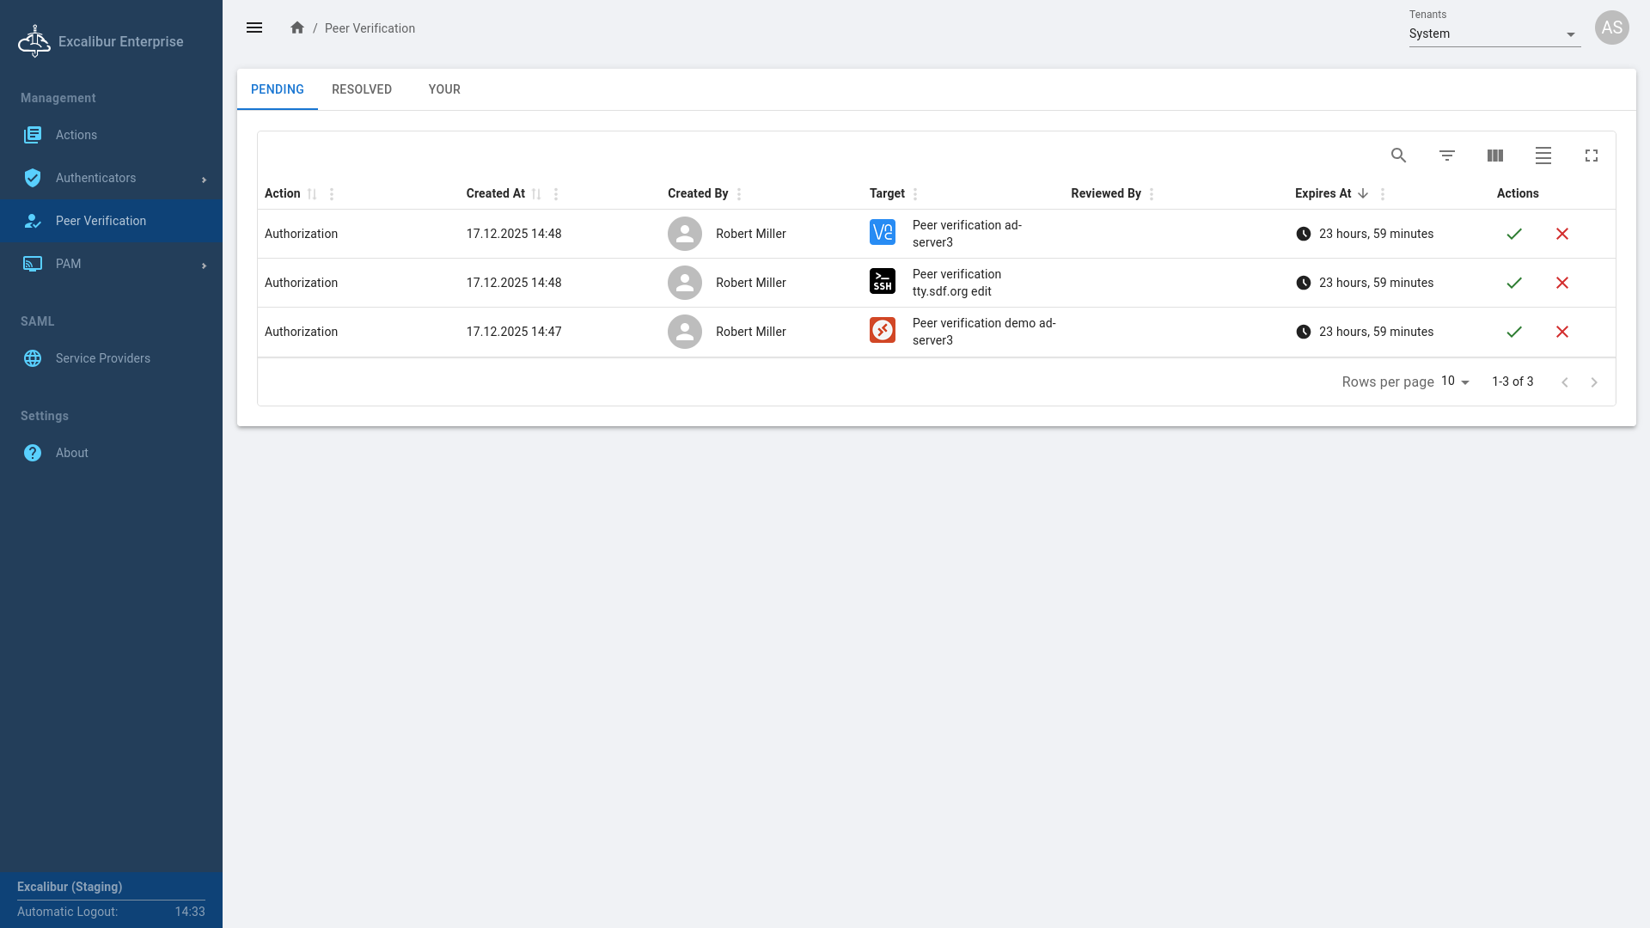Switch to the RESOLVED tab
Image resolution: width=1650 pixels, height=928 pixels.
coord(361,89)
